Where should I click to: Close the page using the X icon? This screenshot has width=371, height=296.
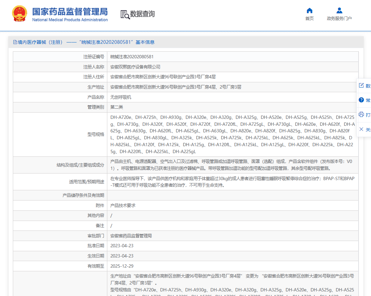pyautogui.click(x=361, y=129)
